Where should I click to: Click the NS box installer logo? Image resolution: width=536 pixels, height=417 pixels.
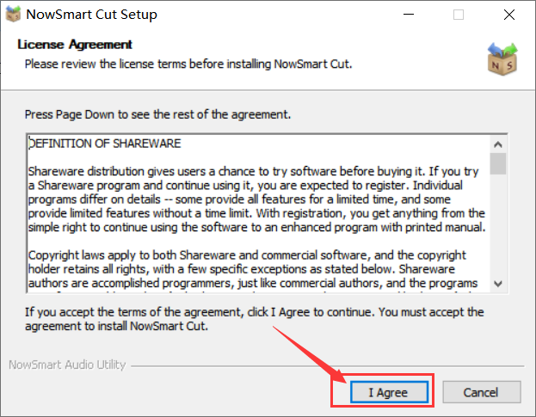(x=502, y=58)
